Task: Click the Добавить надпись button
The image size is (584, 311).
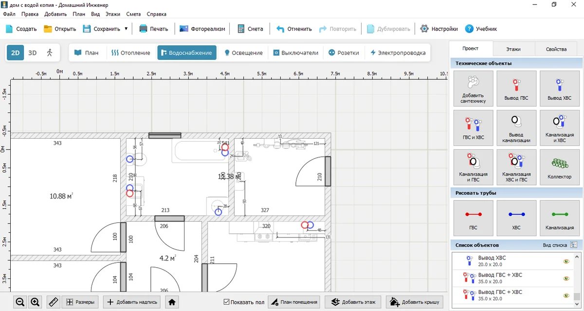Action: click(x=132, y=302)
